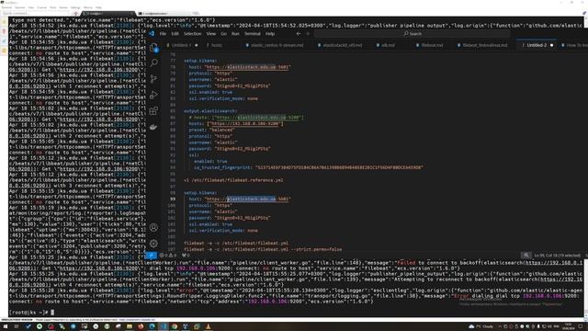Click the output.elasticsearch line in editor
Image resolution: width=588 pixels, height=331 pixels.
[210, 111]
